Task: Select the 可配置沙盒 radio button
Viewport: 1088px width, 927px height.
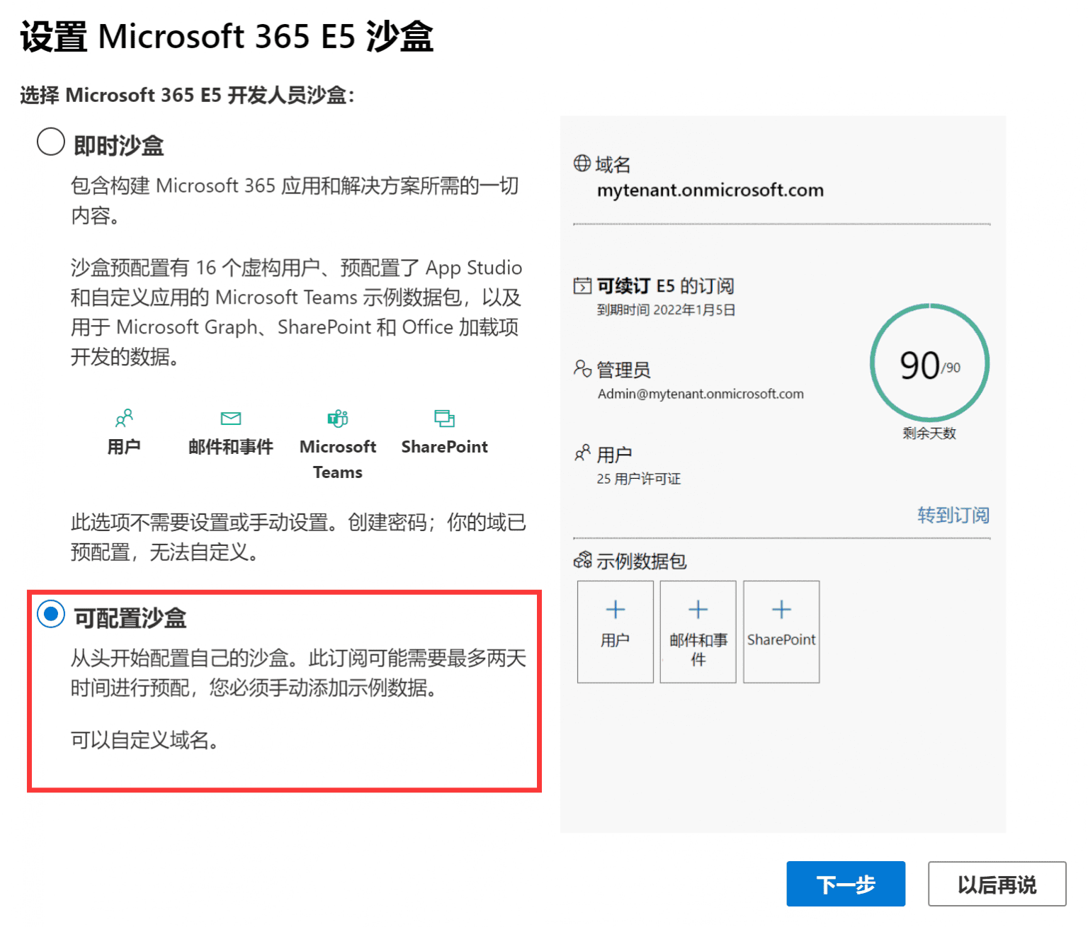Action: pyautogui.click(x=50, y=614)
